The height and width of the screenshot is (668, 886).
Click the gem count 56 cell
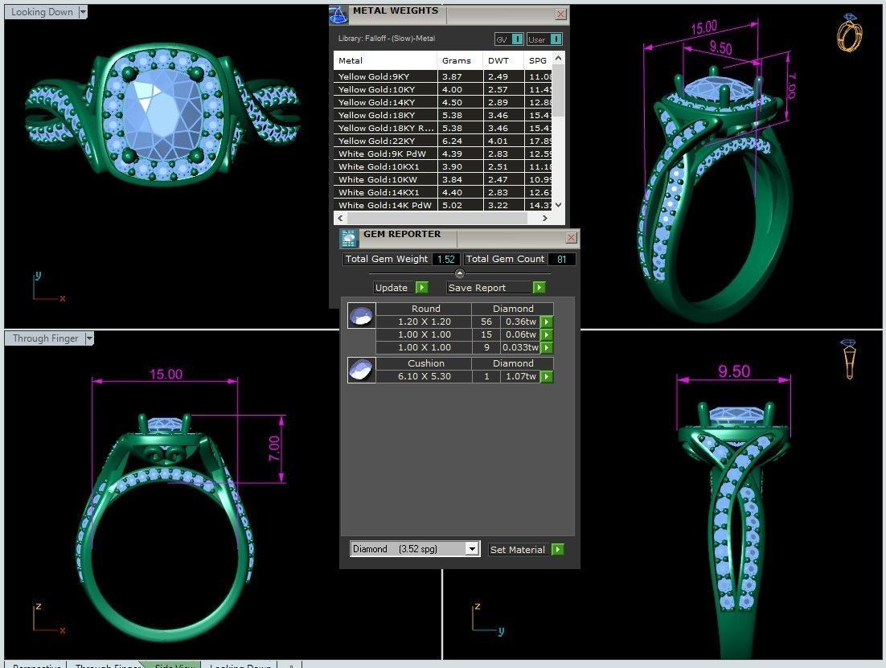(486, 322)
